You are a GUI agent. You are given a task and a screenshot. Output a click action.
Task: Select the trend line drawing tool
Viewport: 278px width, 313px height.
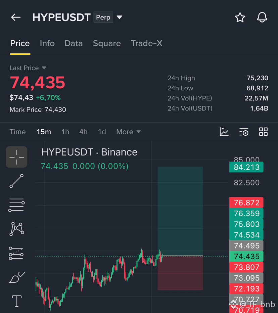point(16,181)
